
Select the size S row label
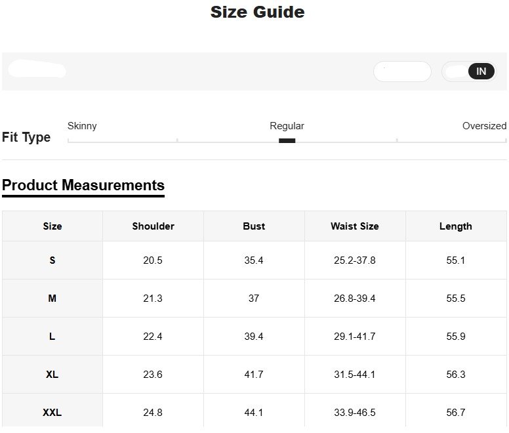click(52, 260)
